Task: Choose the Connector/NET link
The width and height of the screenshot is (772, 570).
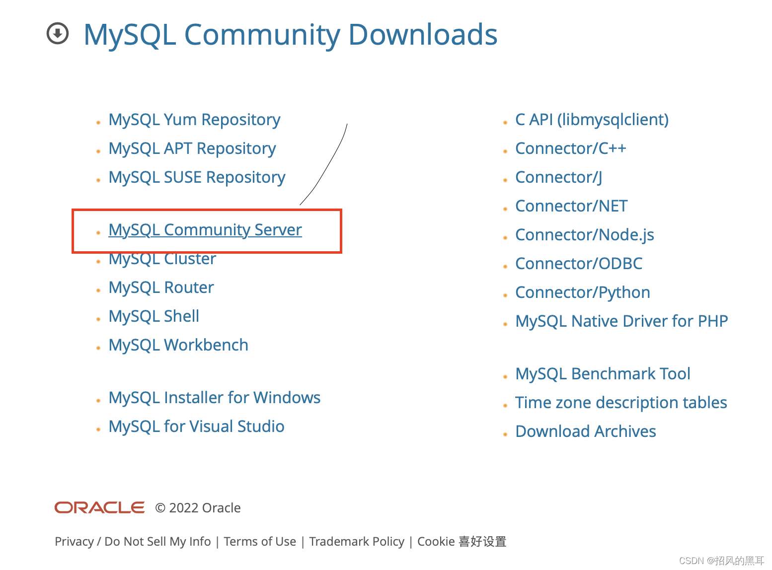Action: coord(572,206)
